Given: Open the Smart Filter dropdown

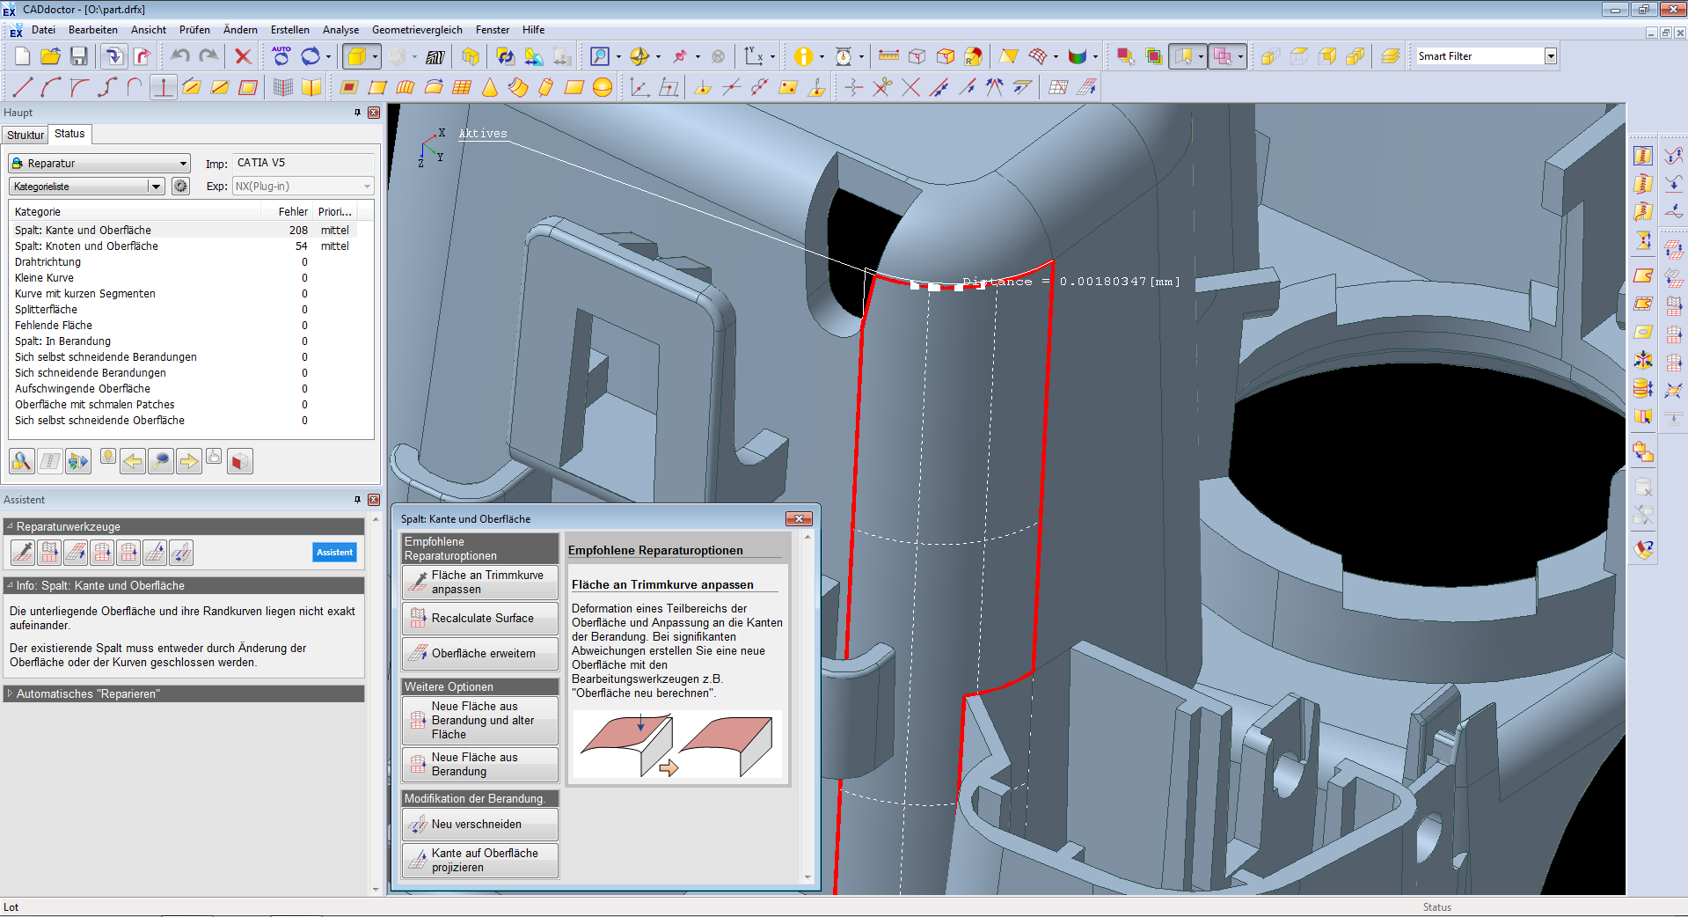Looking at the screenshot, I should pos(1551,56).
